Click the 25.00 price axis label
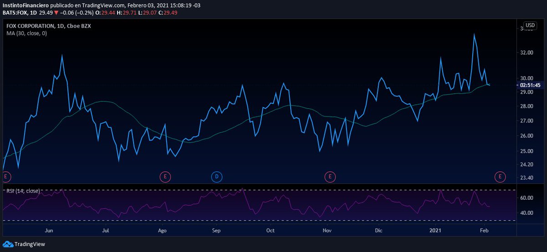 526,151
